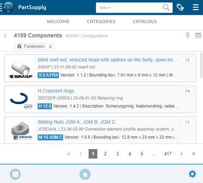Image resolution: width=203 pixels, height=183 pixels.
Task: Open the blind rivet nut component link
Action: tap(108, 60)
